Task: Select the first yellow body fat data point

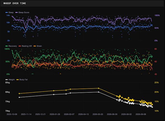Action: [19, 93]
